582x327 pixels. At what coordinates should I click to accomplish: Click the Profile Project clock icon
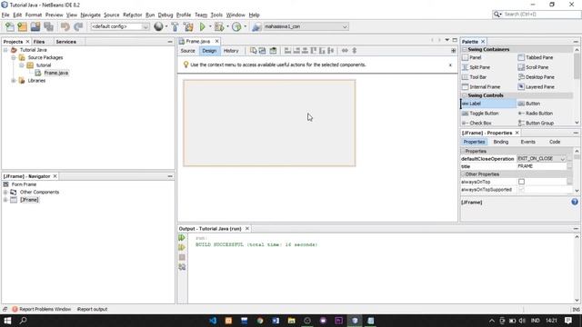point(236,26)
